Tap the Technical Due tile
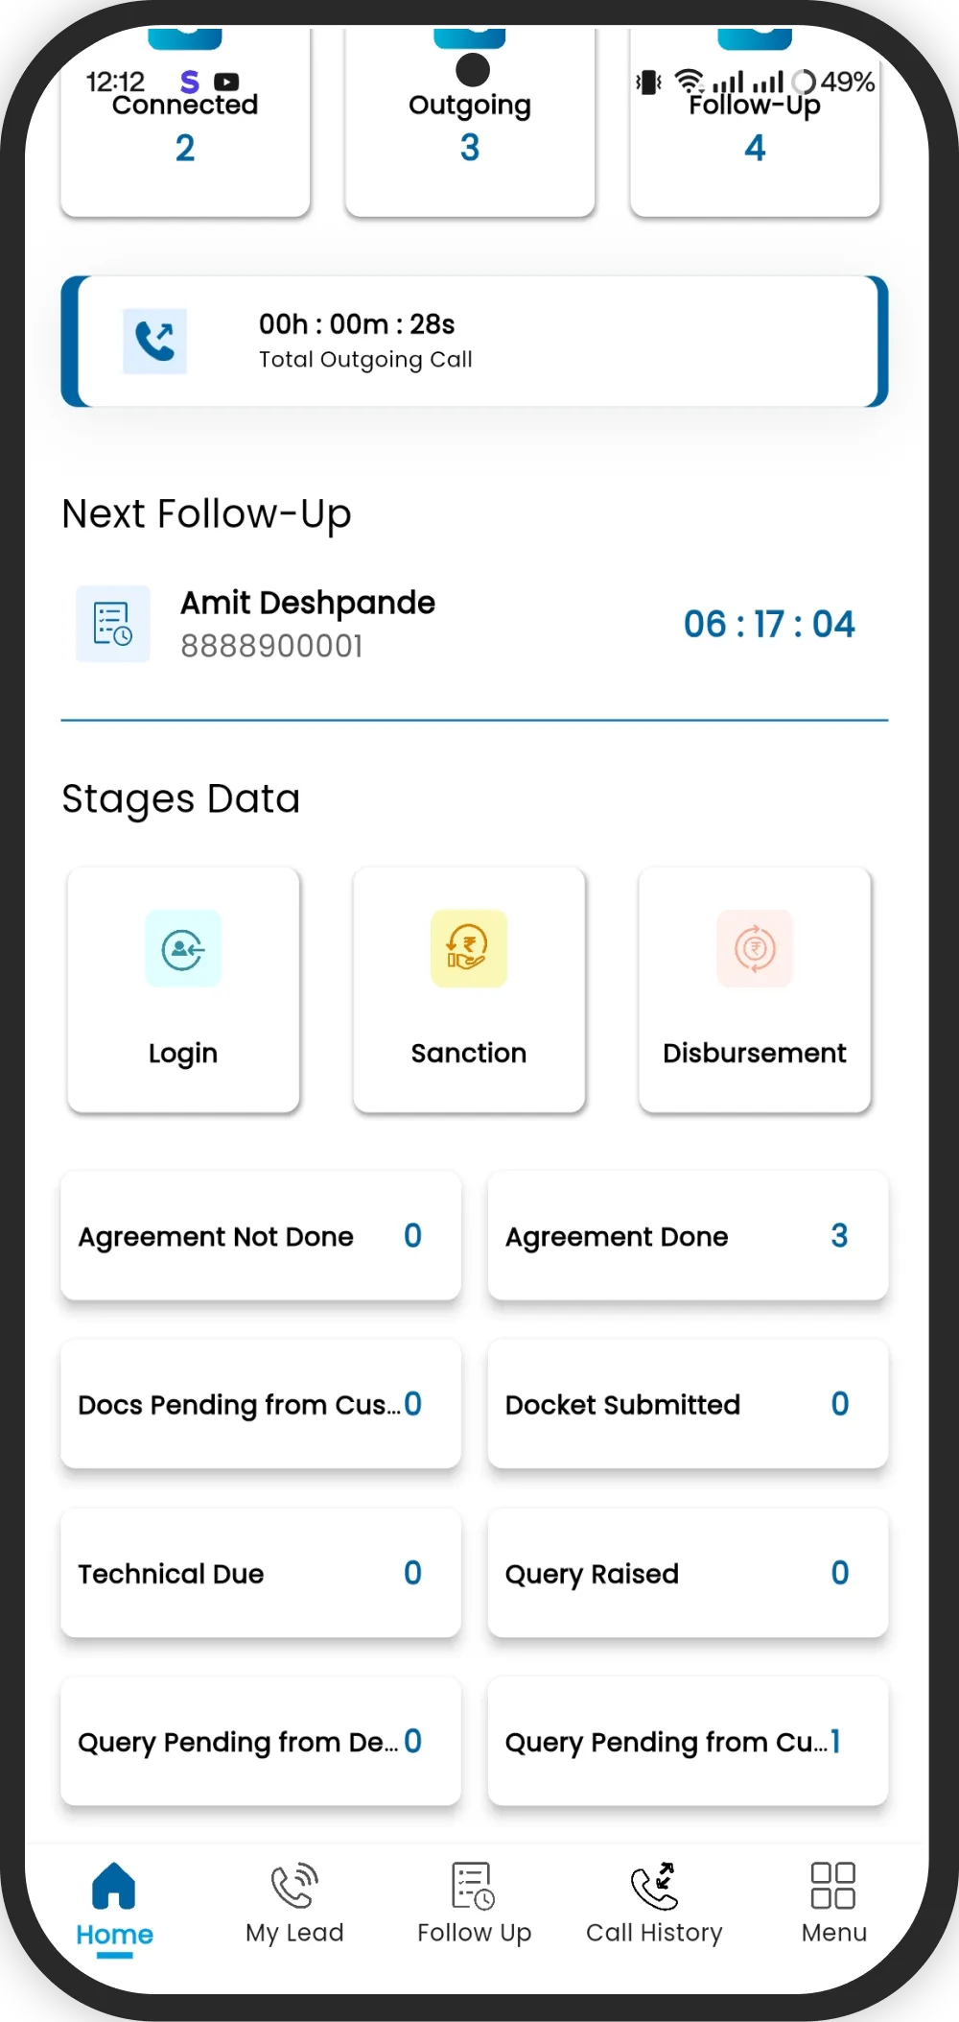This screenshot has height=2022, width=959. click(261, 1573)
